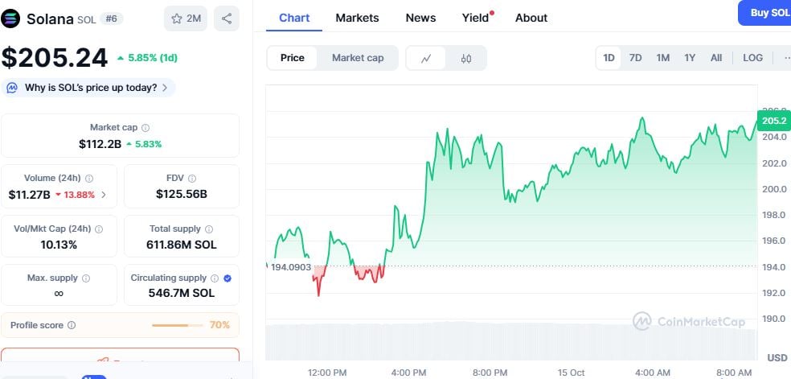
Task: Switch to the Yield tab
Action: (475, 18)
